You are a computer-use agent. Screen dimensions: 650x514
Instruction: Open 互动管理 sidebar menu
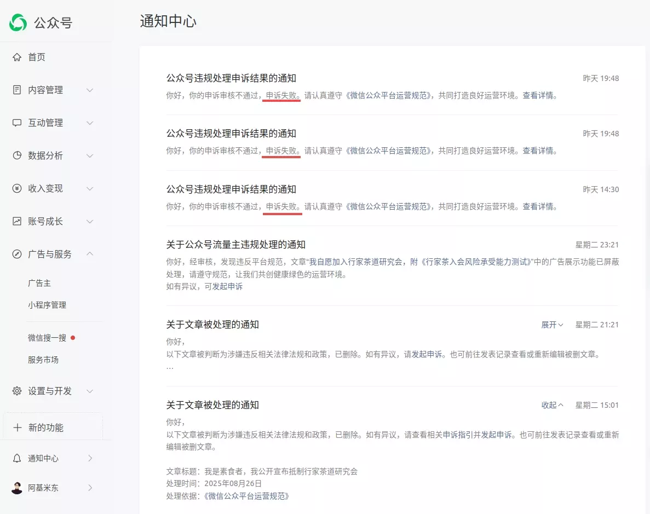pyautogui.click(x=45, y=123)
